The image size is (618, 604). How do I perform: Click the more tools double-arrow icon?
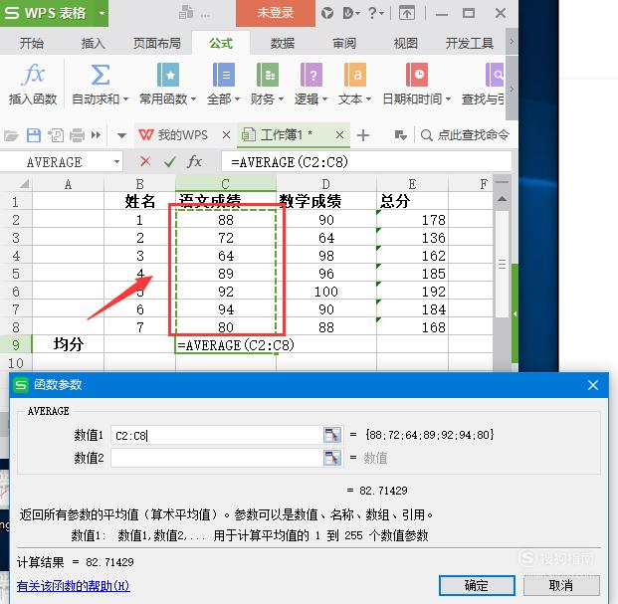[x=96, y=135]
